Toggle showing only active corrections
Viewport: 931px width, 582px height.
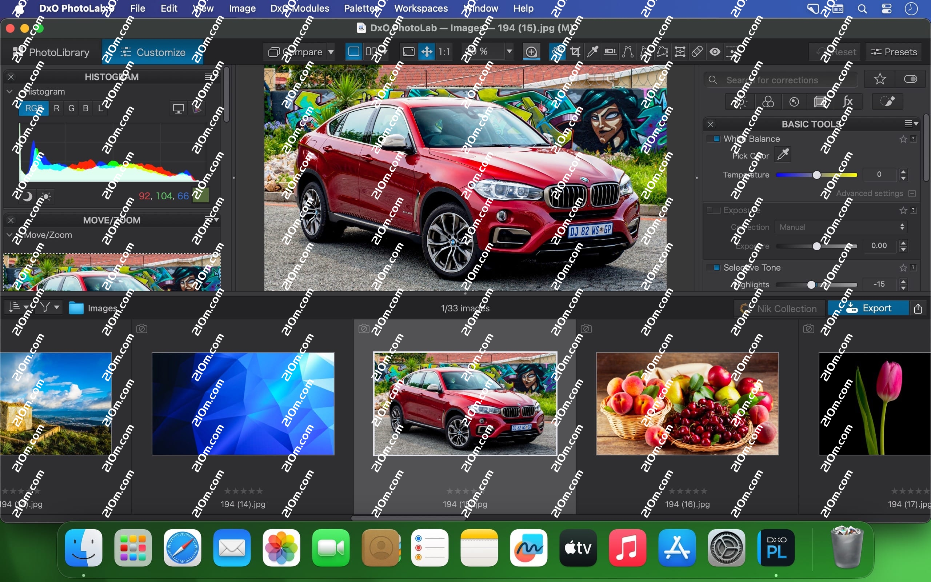[910, 80]
